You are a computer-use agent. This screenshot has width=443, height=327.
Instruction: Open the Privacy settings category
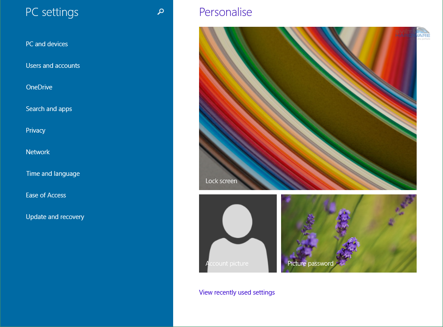pyautogui.click(x=35, y=130)
